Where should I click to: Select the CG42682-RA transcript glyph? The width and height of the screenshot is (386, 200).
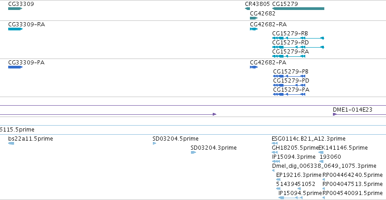pyautogui.click(x=254, y=29)
